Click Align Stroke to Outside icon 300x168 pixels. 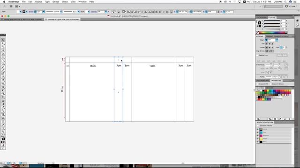point(272,51)
